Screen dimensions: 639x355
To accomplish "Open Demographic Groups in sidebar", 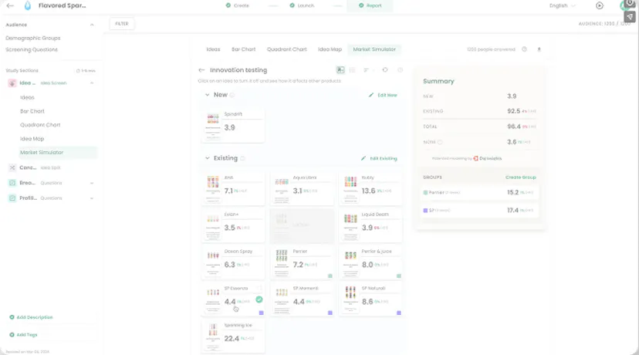I will (33, 38).
